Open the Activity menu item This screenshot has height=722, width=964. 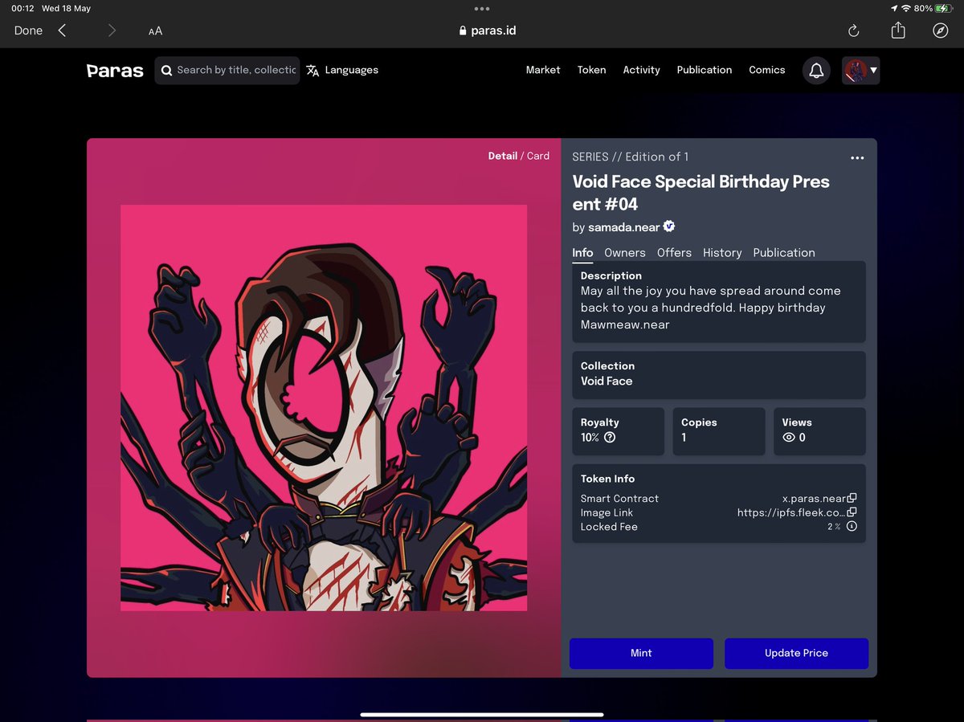tap(641, 70)
